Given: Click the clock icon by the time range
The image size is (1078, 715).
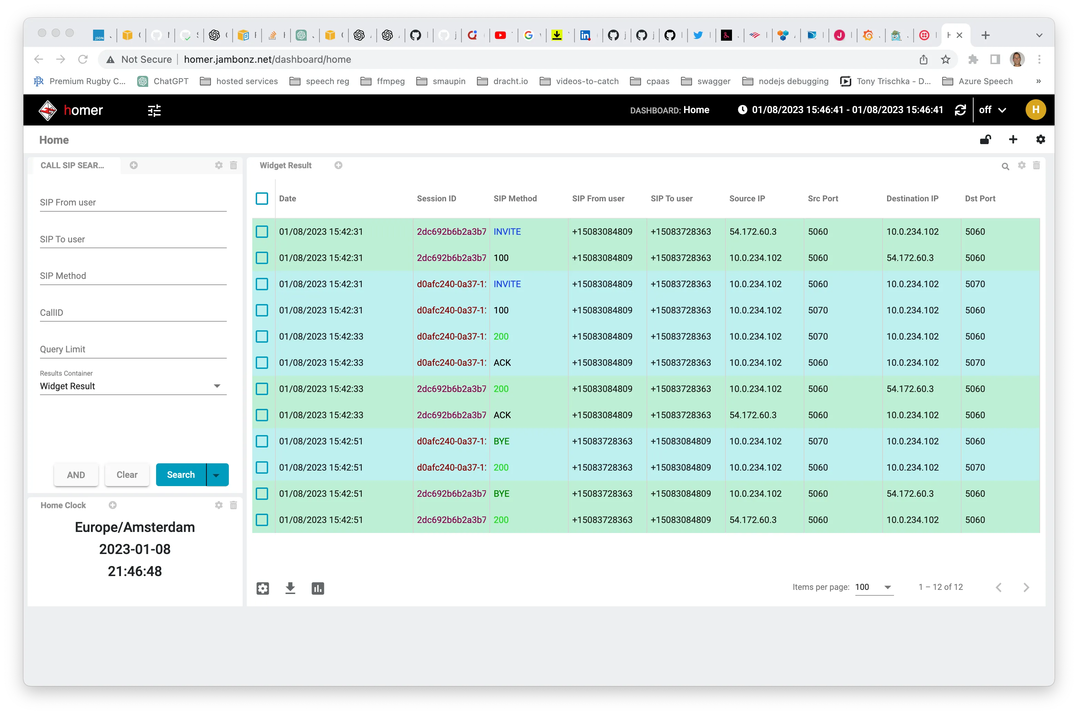Looking at the screenshot, I should [742, 110].
